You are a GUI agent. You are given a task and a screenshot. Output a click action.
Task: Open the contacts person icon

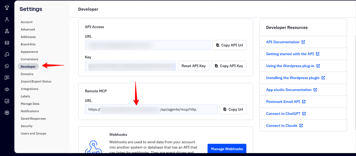pyautogui.click(x=7, y=19)
